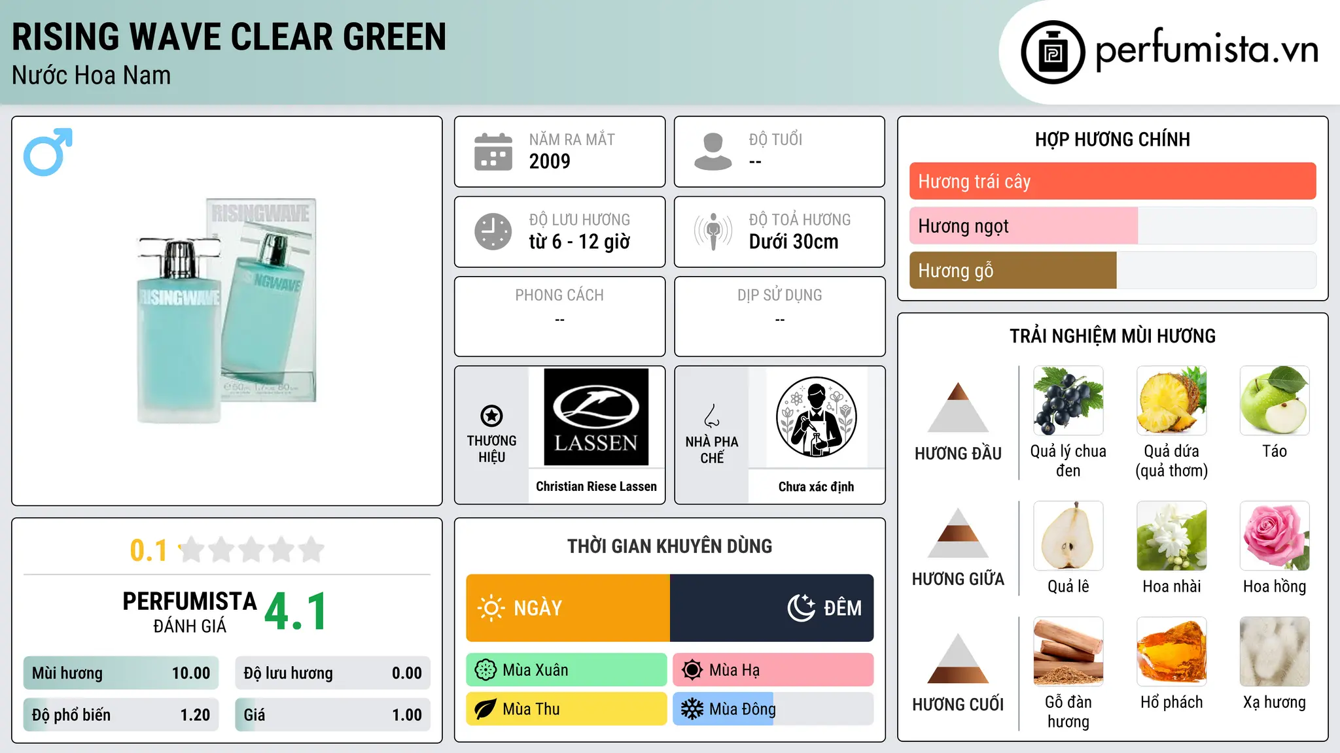Image resolution: width=1340 pixels, height=753 pixels.
Task: Click the RISING WAVE CLEAR GREEN title
Action: [229, 37]
